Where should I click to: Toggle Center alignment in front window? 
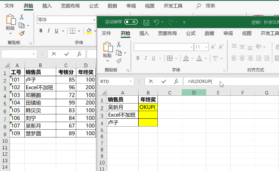pos(242,58)
